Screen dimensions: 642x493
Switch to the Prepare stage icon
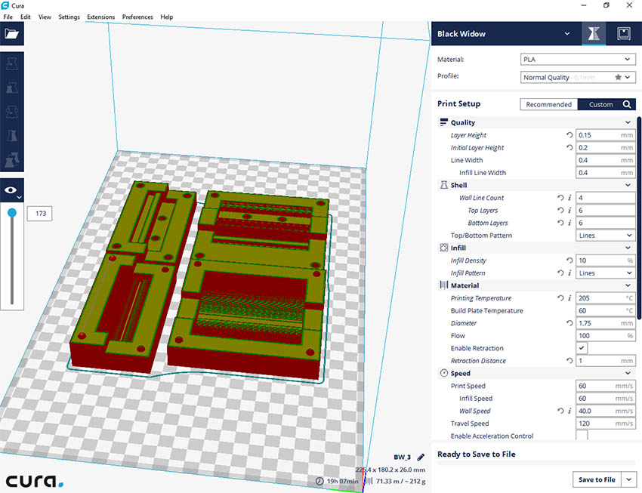(x=594, y=33)
